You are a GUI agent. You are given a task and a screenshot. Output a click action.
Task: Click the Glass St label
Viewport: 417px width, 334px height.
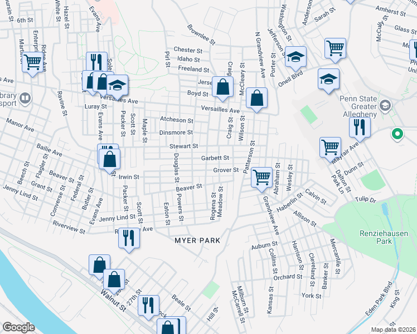(405, 30)
